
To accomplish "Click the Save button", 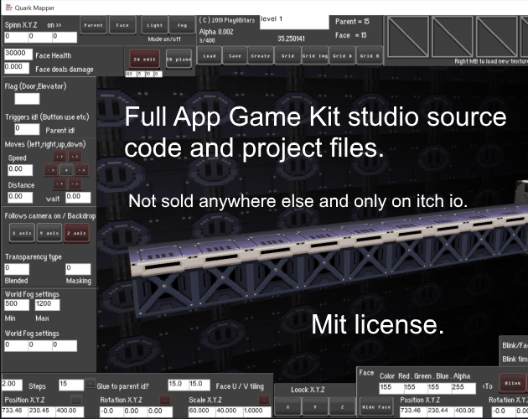I will pyautogui.click(x=235, y=56).
